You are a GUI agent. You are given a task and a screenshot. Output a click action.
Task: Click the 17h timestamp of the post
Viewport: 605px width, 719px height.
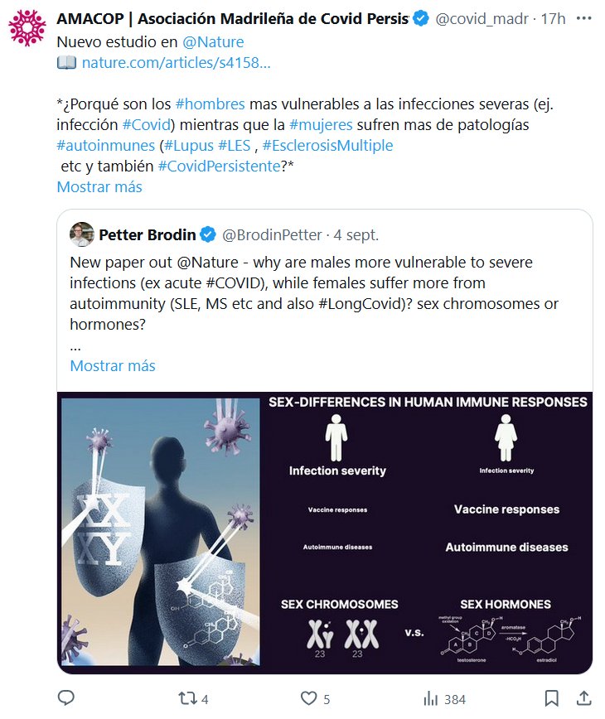553,19
